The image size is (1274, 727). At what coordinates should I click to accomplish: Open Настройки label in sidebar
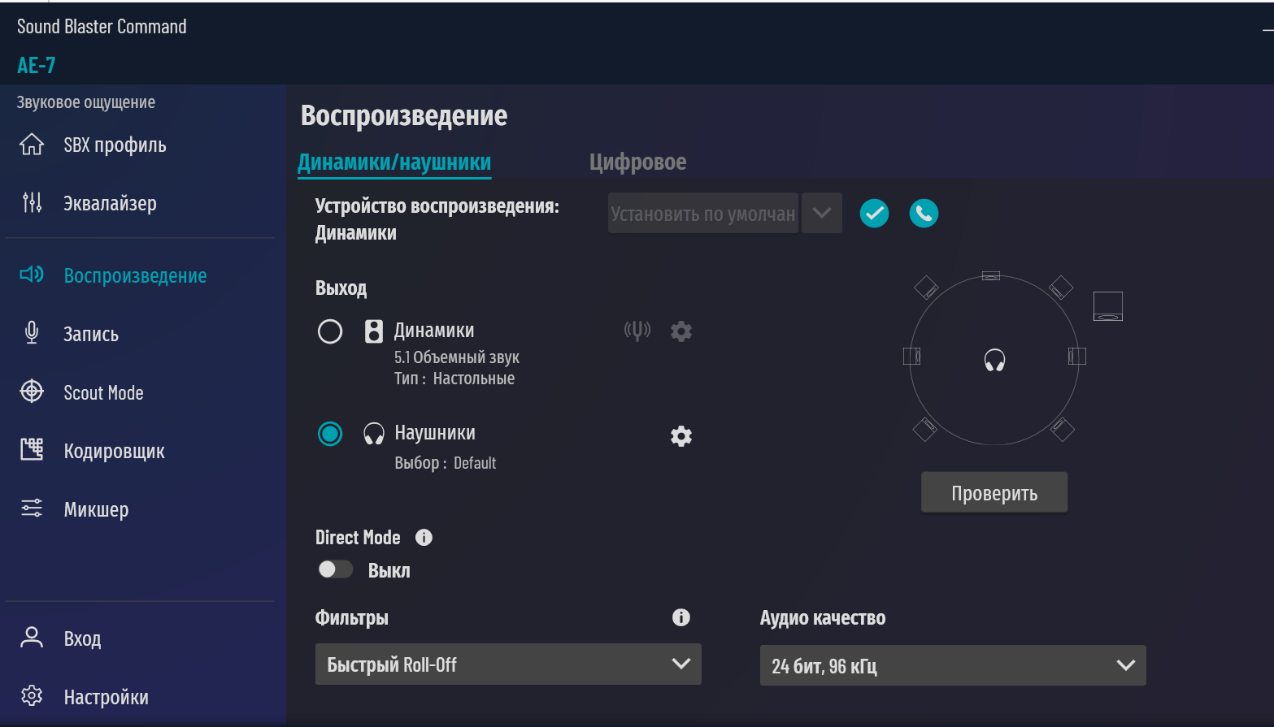click(107, 697)
